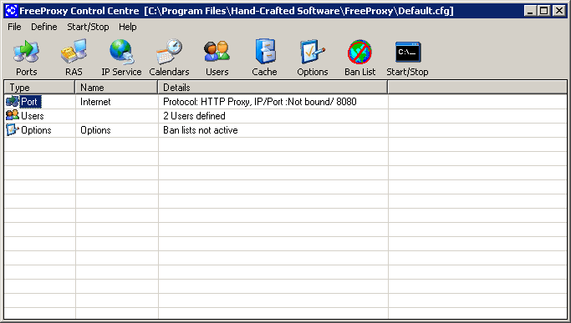Open the Help menu

127,27
